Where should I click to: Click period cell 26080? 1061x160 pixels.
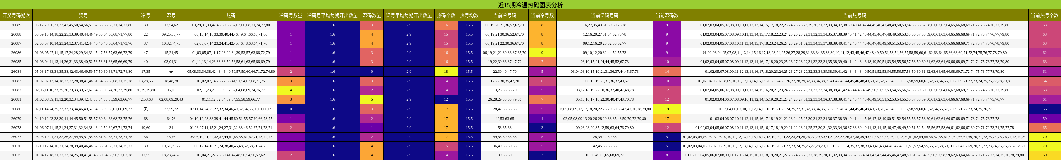(x=16, y=109)
